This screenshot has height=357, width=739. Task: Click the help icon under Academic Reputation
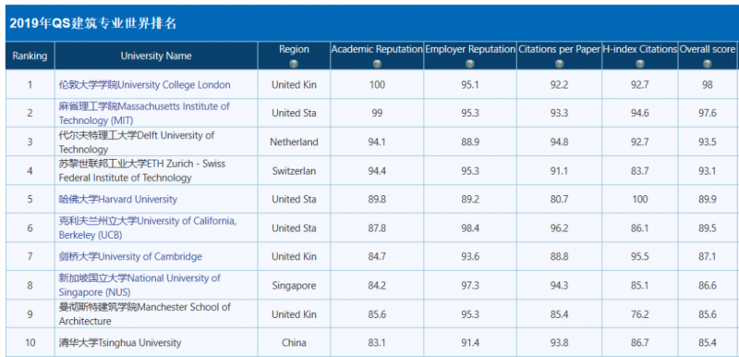377,64
